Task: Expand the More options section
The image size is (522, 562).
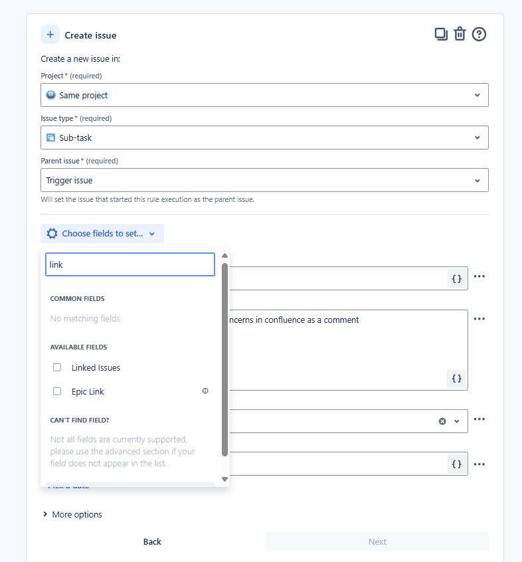Action: tap(72, 514)
